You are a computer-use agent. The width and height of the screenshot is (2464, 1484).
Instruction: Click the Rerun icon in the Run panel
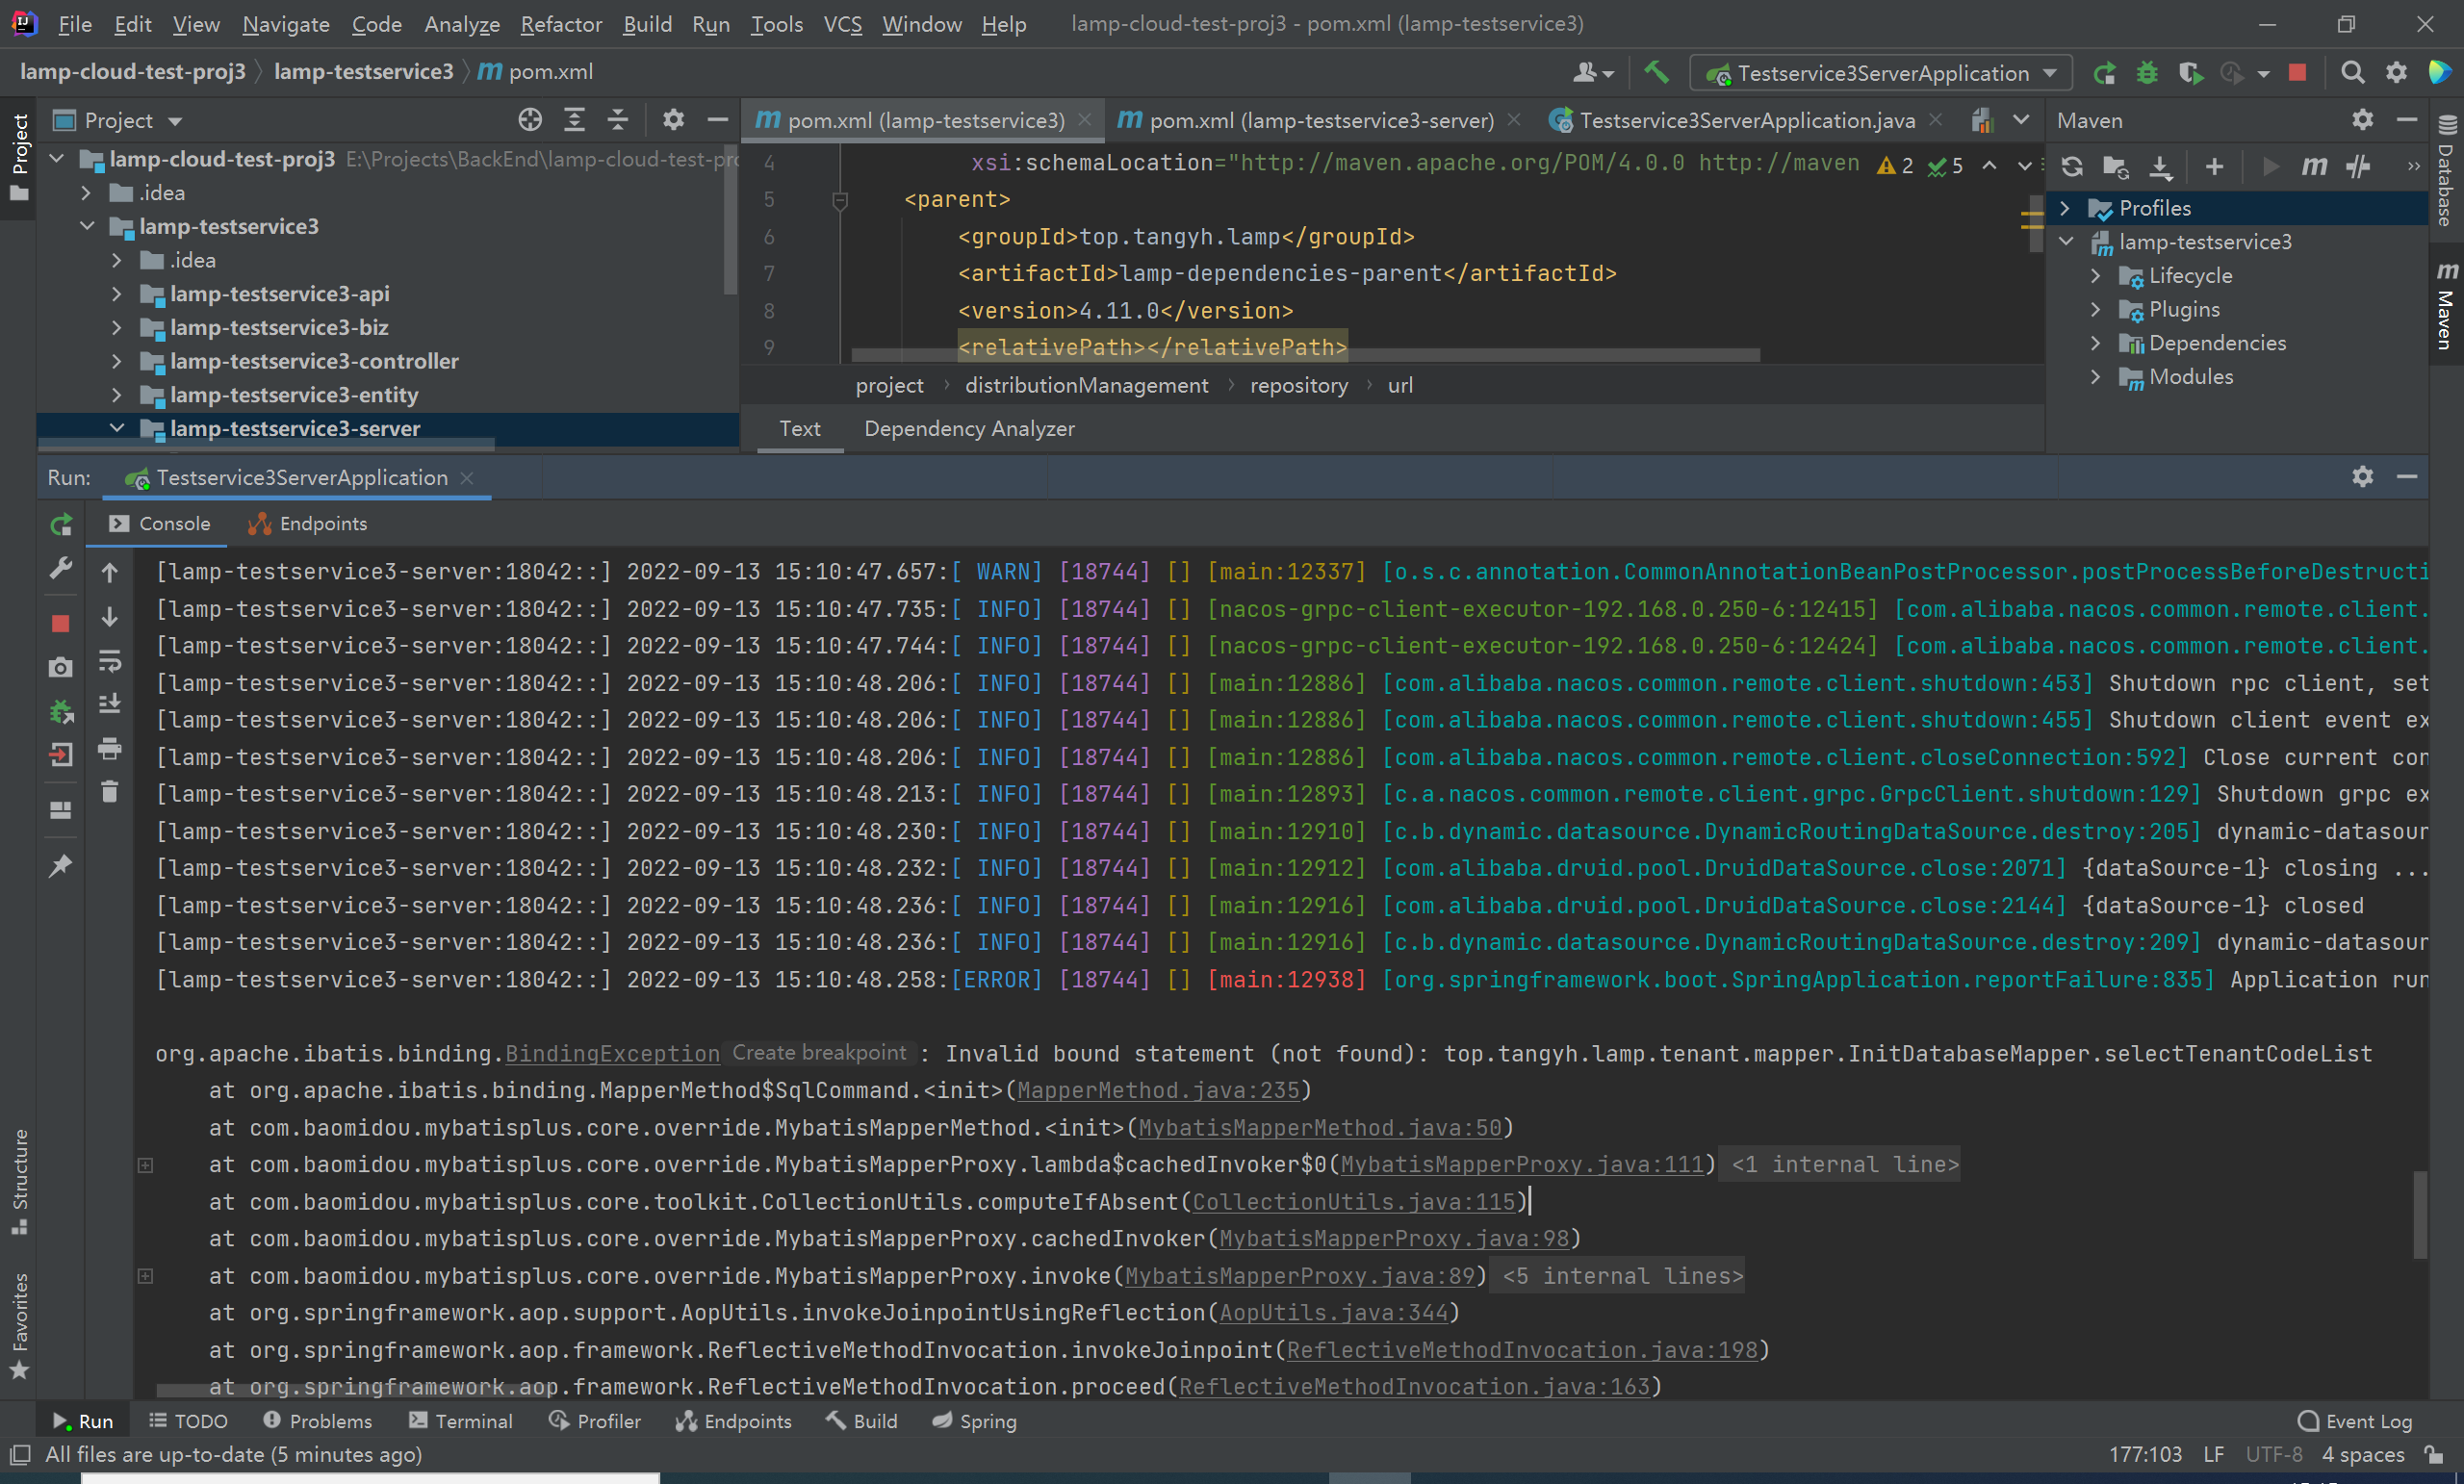[61, 524]
